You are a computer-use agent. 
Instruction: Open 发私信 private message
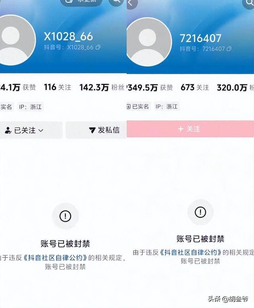(96, 130)
